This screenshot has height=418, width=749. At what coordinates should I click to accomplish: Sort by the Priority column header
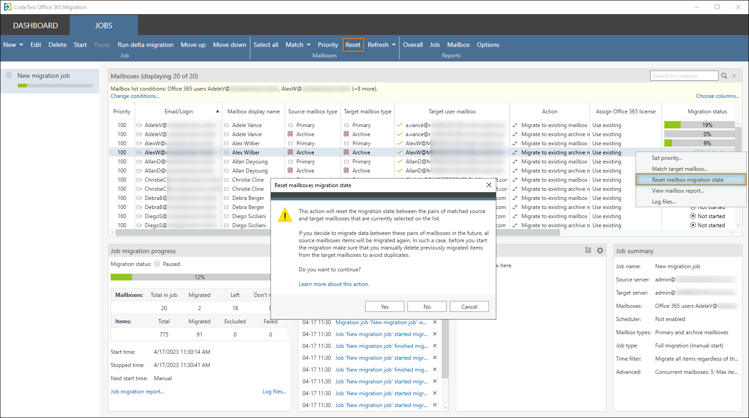point(122,112)
